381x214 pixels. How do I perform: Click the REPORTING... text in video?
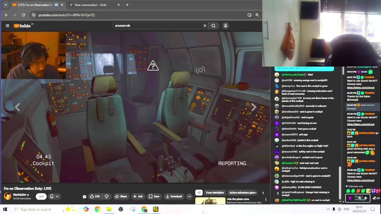coord(235,163)
